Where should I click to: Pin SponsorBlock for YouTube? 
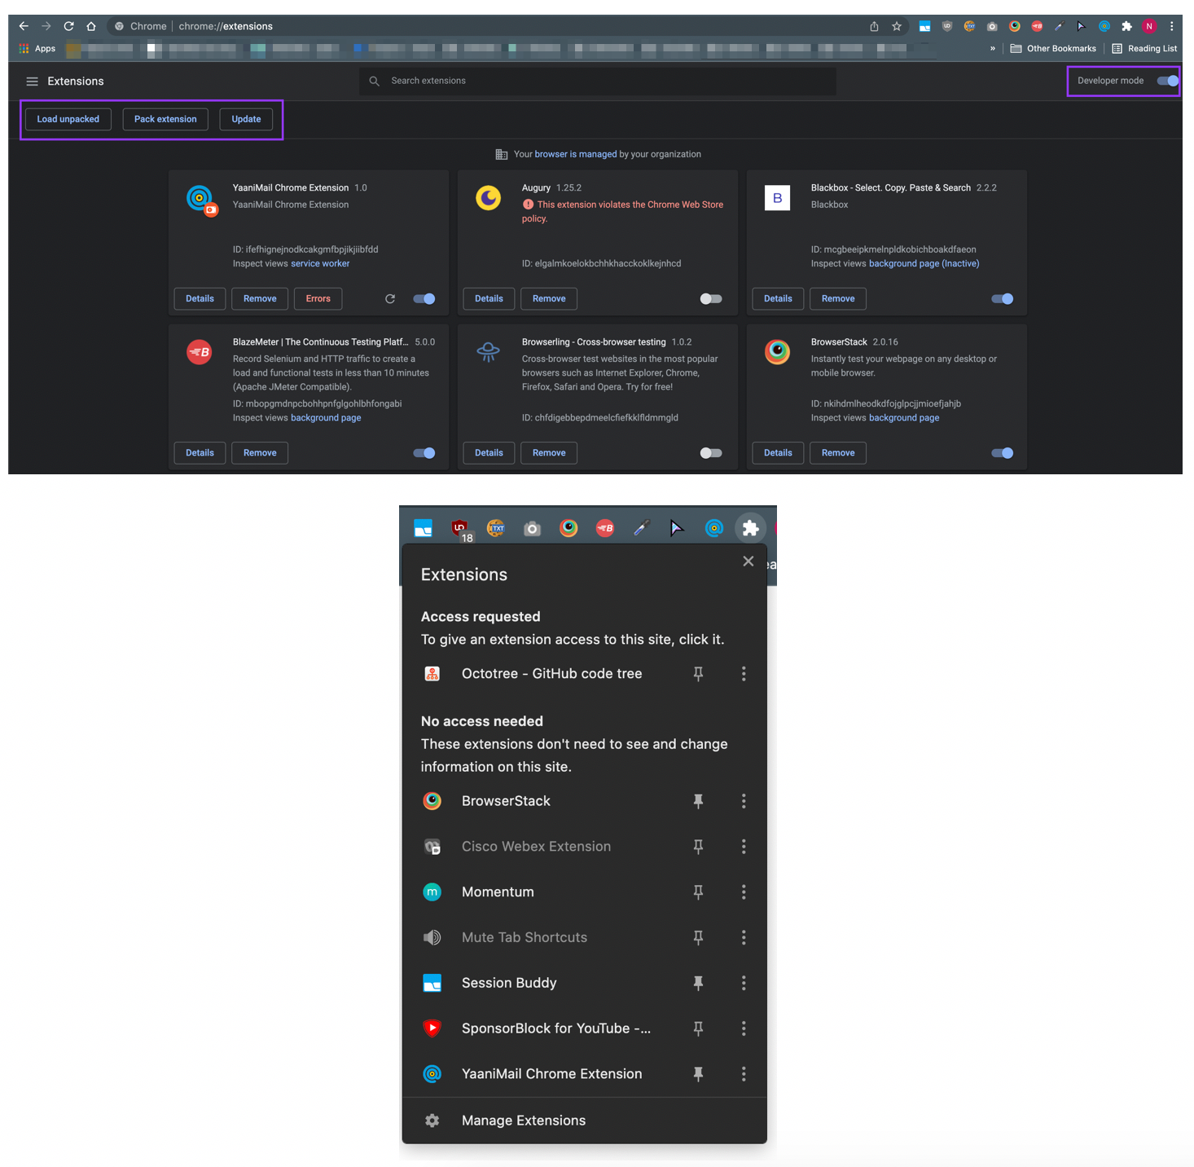pos(698,1028)
